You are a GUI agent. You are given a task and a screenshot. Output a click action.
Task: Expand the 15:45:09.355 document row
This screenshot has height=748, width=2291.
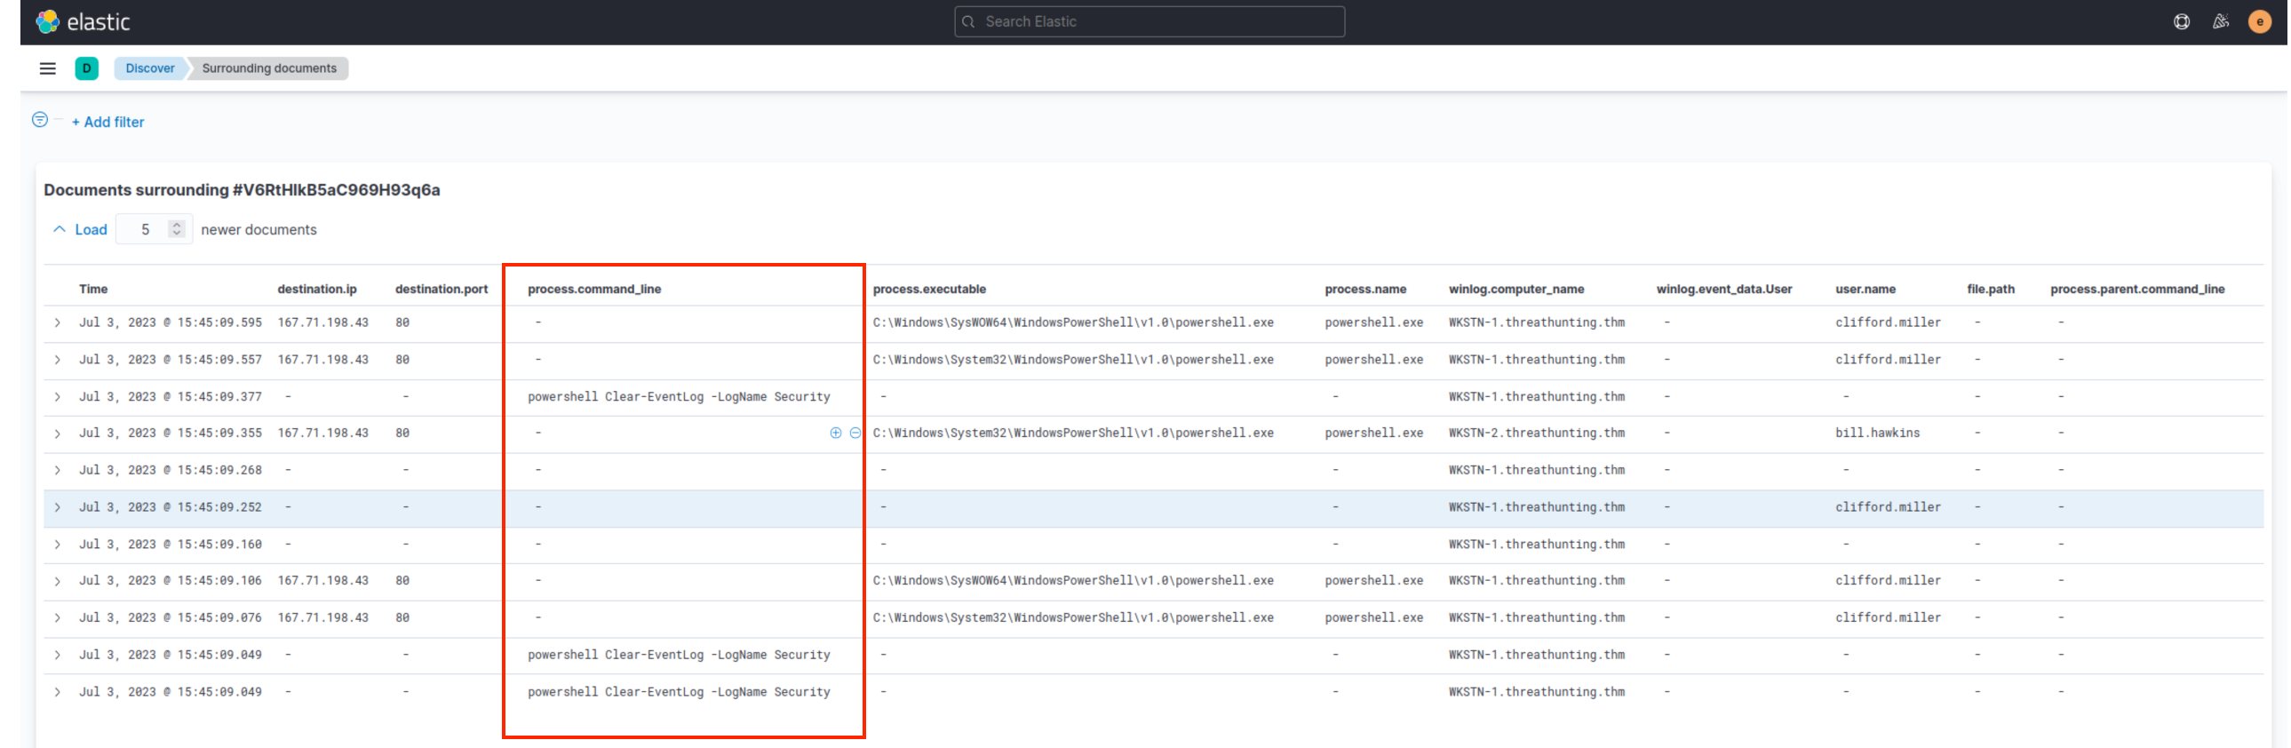57,434
